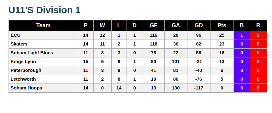Click the GD column header

click(x=198, y=25)
